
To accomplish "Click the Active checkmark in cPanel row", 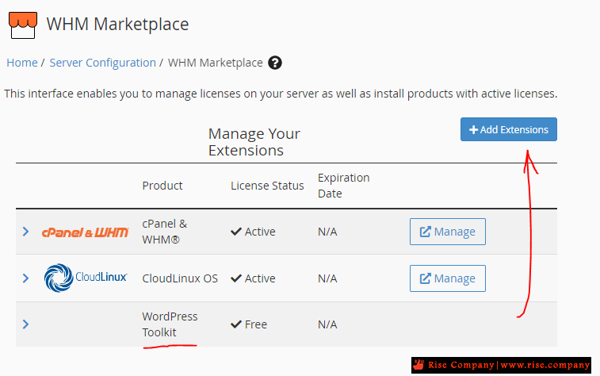I will pos(236,232).
